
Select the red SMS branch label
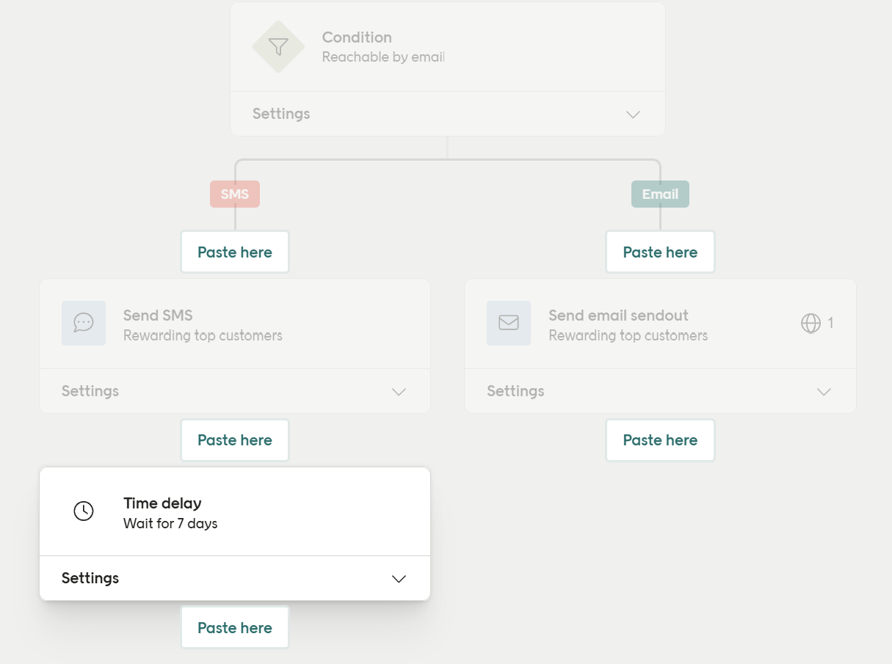(x=235, y=194)
